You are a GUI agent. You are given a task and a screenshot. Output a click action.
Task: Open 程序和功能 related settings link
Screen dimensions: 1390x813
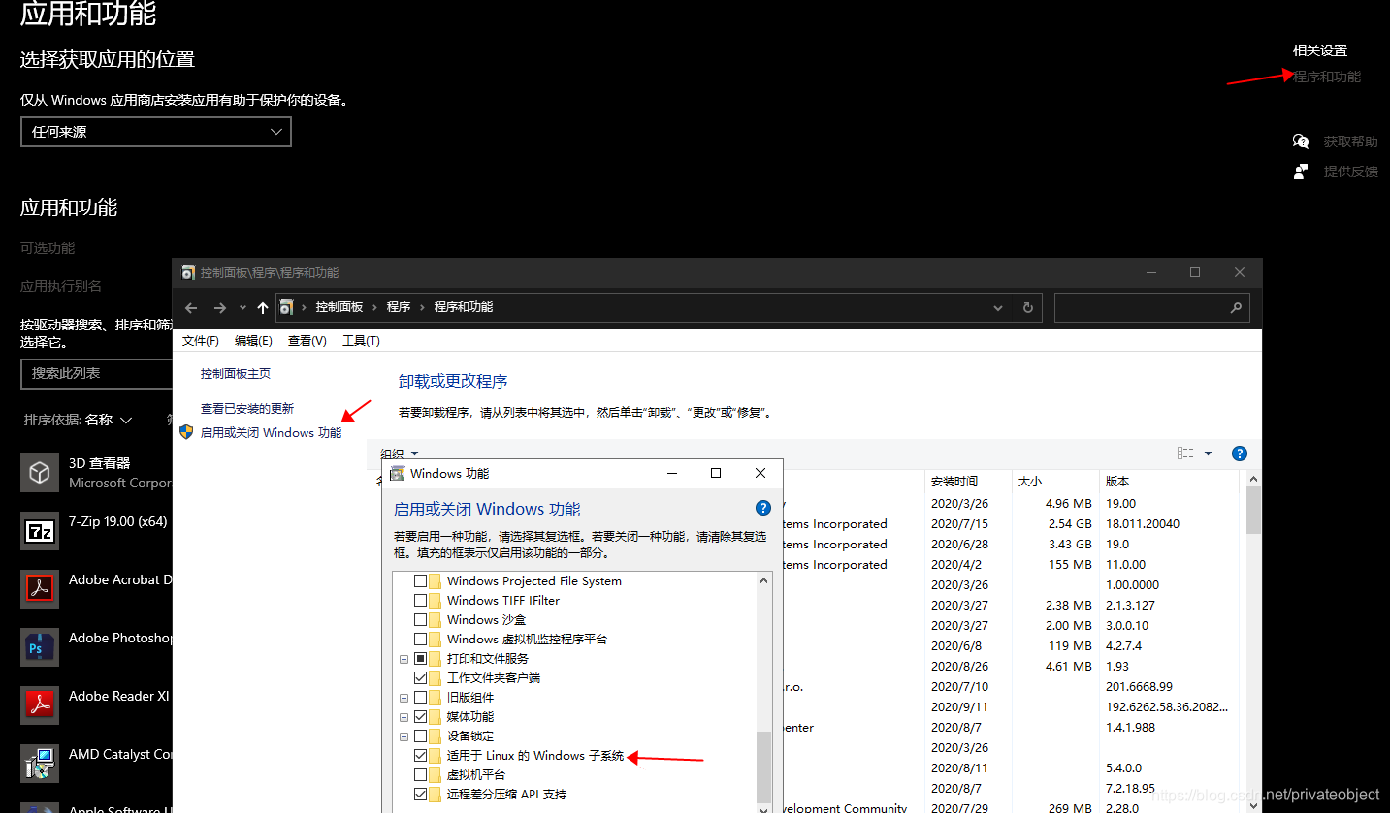(x=1327, y=77)
